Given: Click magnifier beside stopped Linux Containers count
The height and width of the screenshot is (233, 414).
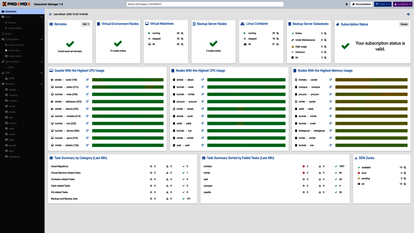Looking at the screenshot, I should tap(277, 39).
